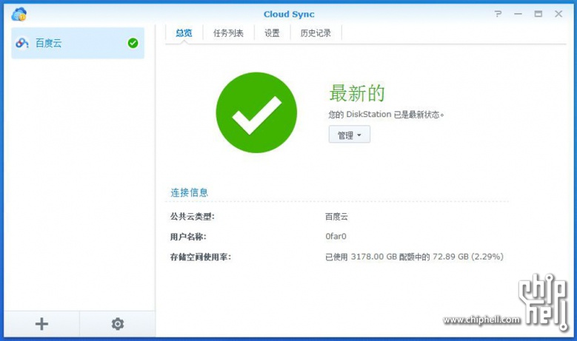Maximize the Cloud Sync window
The image size is (577, 341).
click(x=538, y=14)
